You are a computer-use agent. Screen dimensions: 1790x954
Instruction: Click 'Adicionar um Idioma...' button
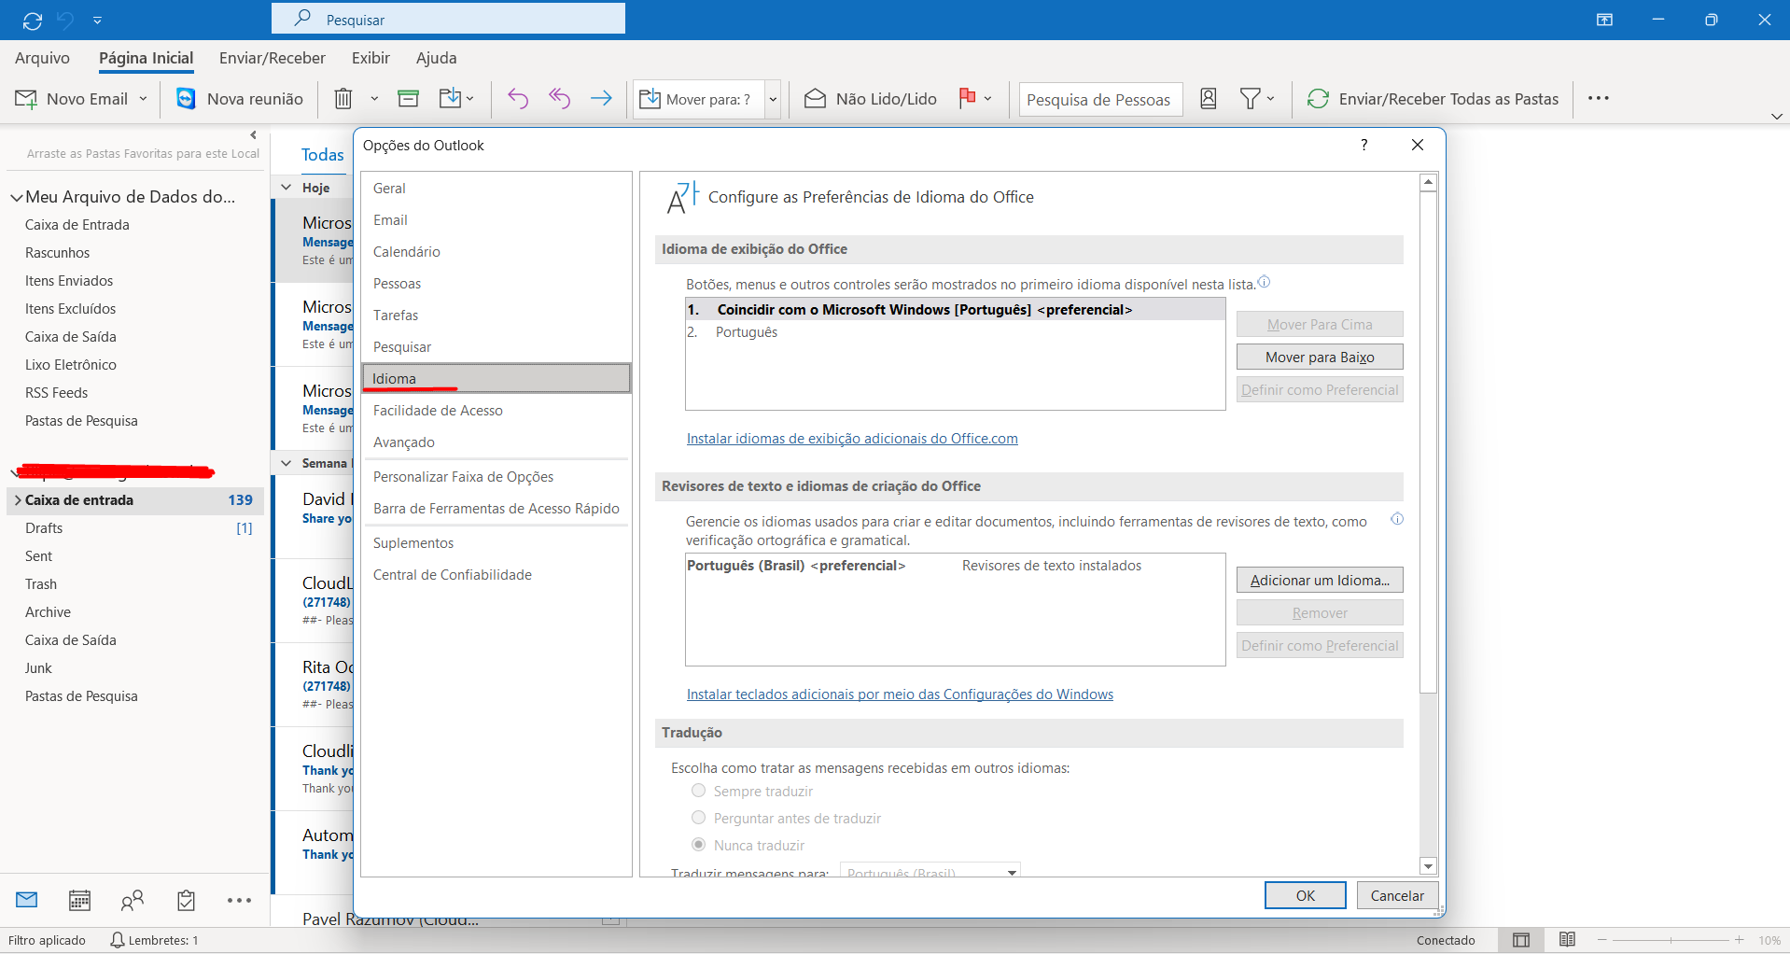pos(1319,581)
